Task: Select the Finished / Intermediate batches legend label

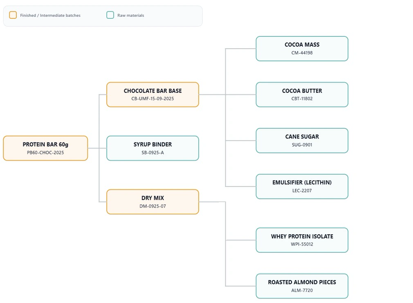Action: click(51, 15)
